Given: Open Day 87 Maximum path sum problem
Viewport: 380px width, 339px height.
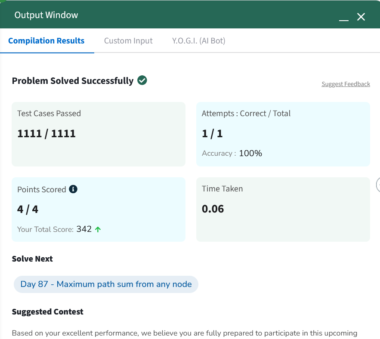Looking at the screenshot, I should pos(106,284).
